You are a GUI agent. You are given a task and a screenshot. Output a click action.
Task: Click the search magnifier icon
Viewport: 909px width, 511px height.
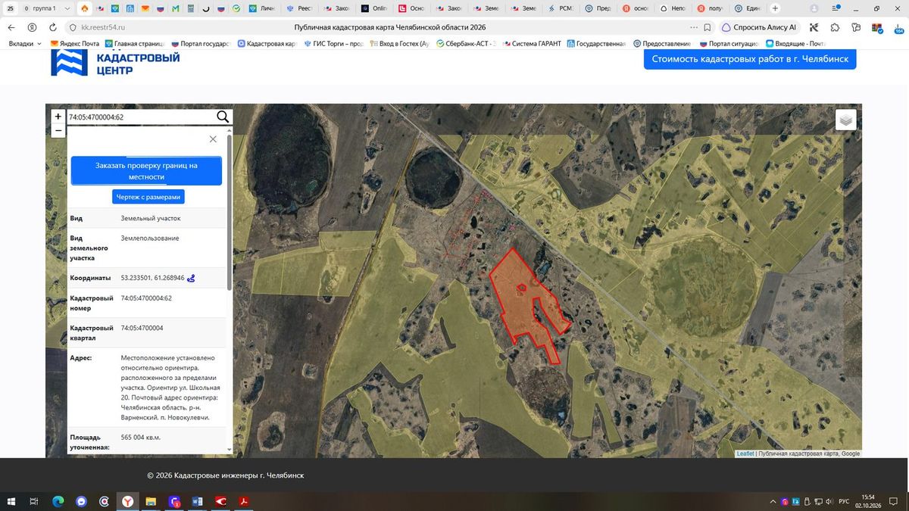223,117
